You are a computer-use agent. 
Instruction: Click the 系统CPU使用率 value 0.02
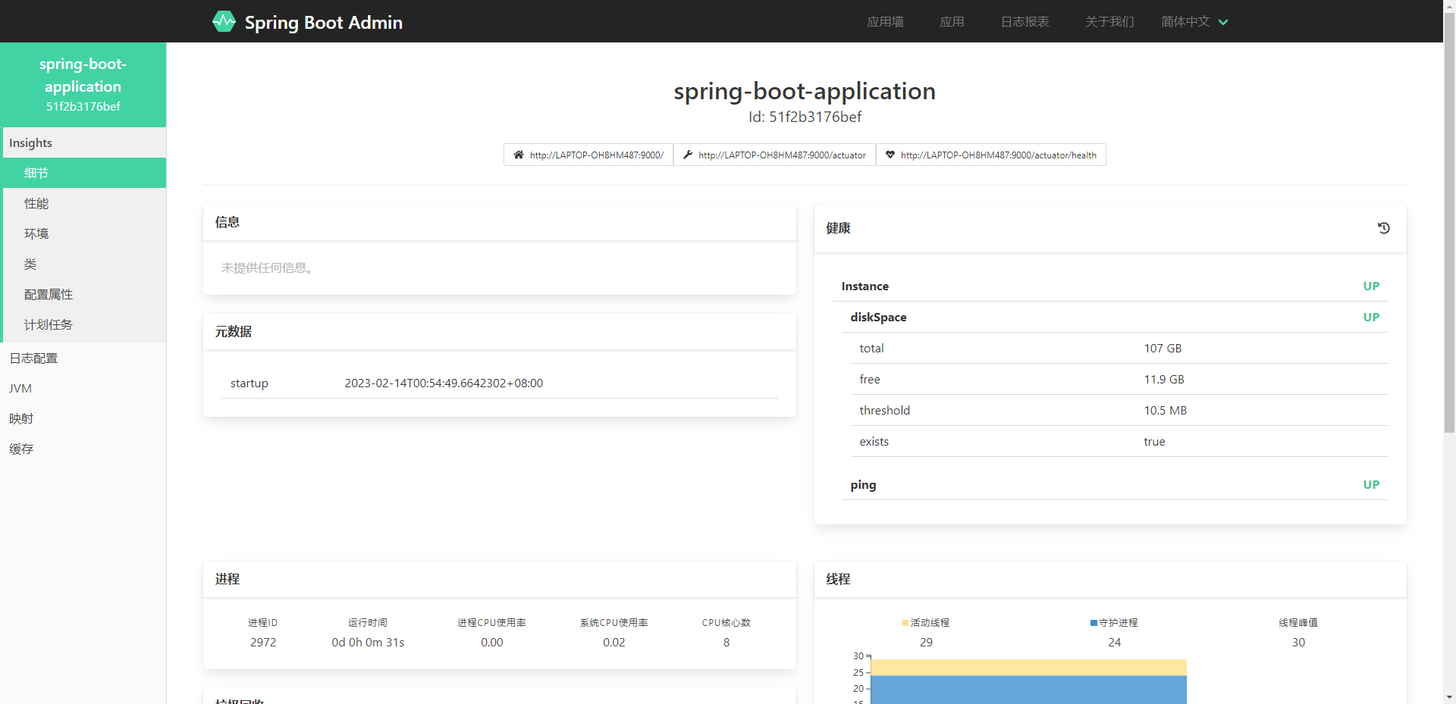(x=614, y=643)
